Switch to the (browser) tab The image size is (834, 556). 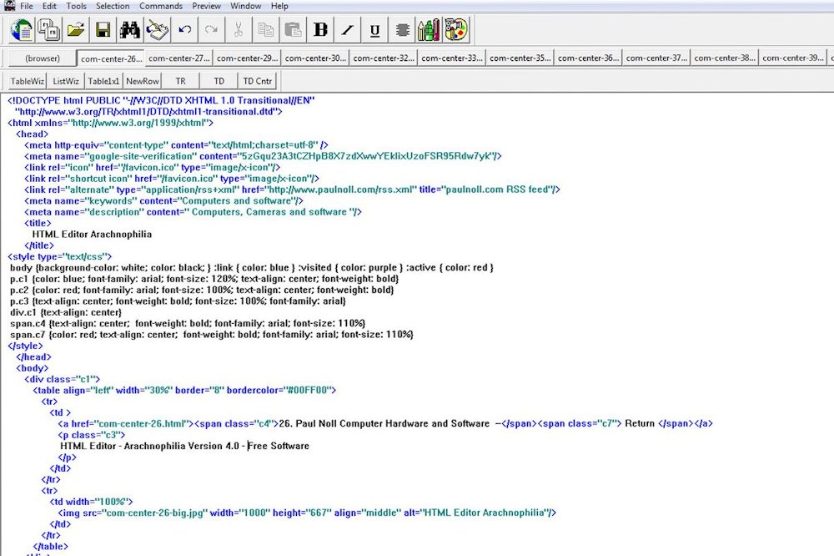[43, 58]
